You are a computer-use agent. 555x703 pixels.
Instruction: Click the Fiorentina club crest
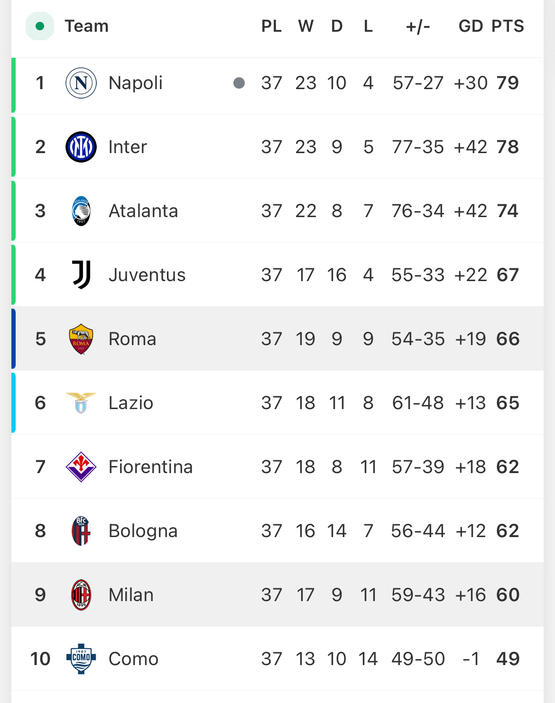[81, 467]
